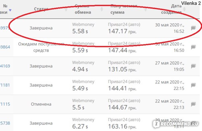Sort by Получаемая сумма column arrows
This screenshot has width=202, height=131.
point(146,9)
